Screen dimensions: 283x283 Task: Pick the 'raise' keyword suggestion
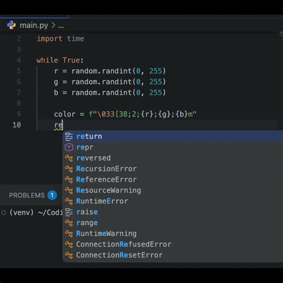(173, 212)
